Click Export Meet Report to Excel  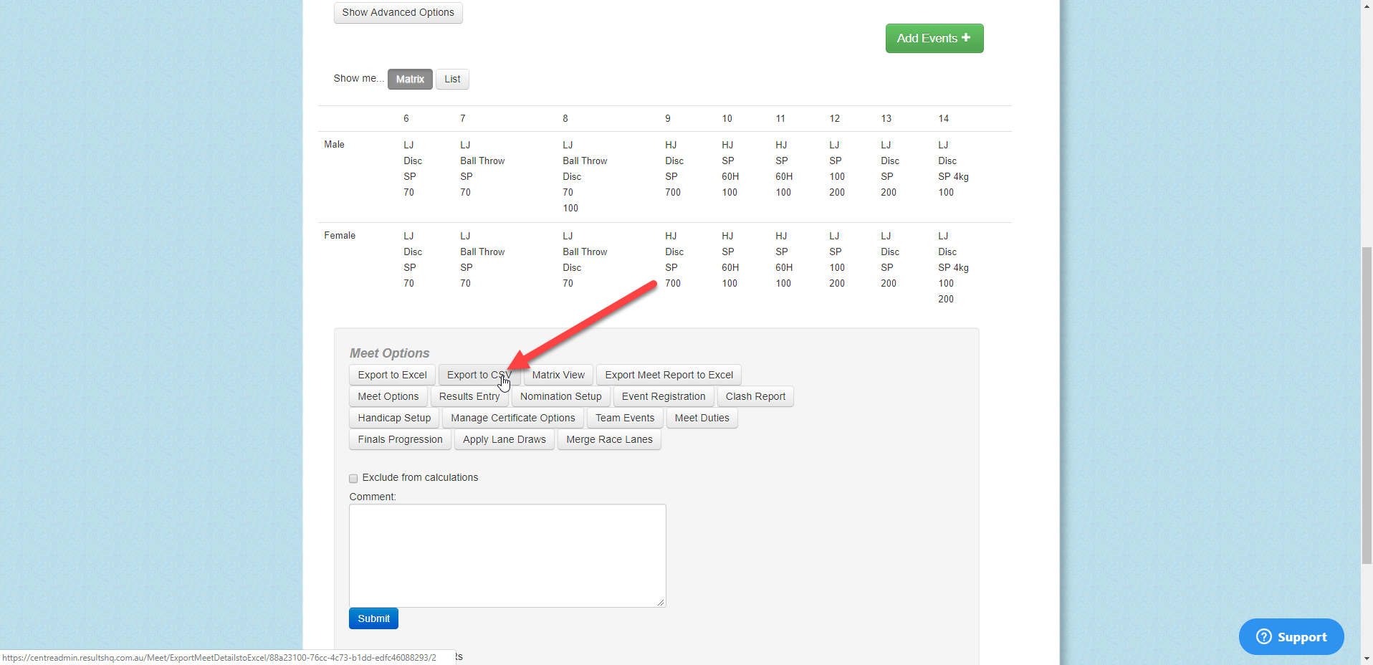(x=669, y=375)
